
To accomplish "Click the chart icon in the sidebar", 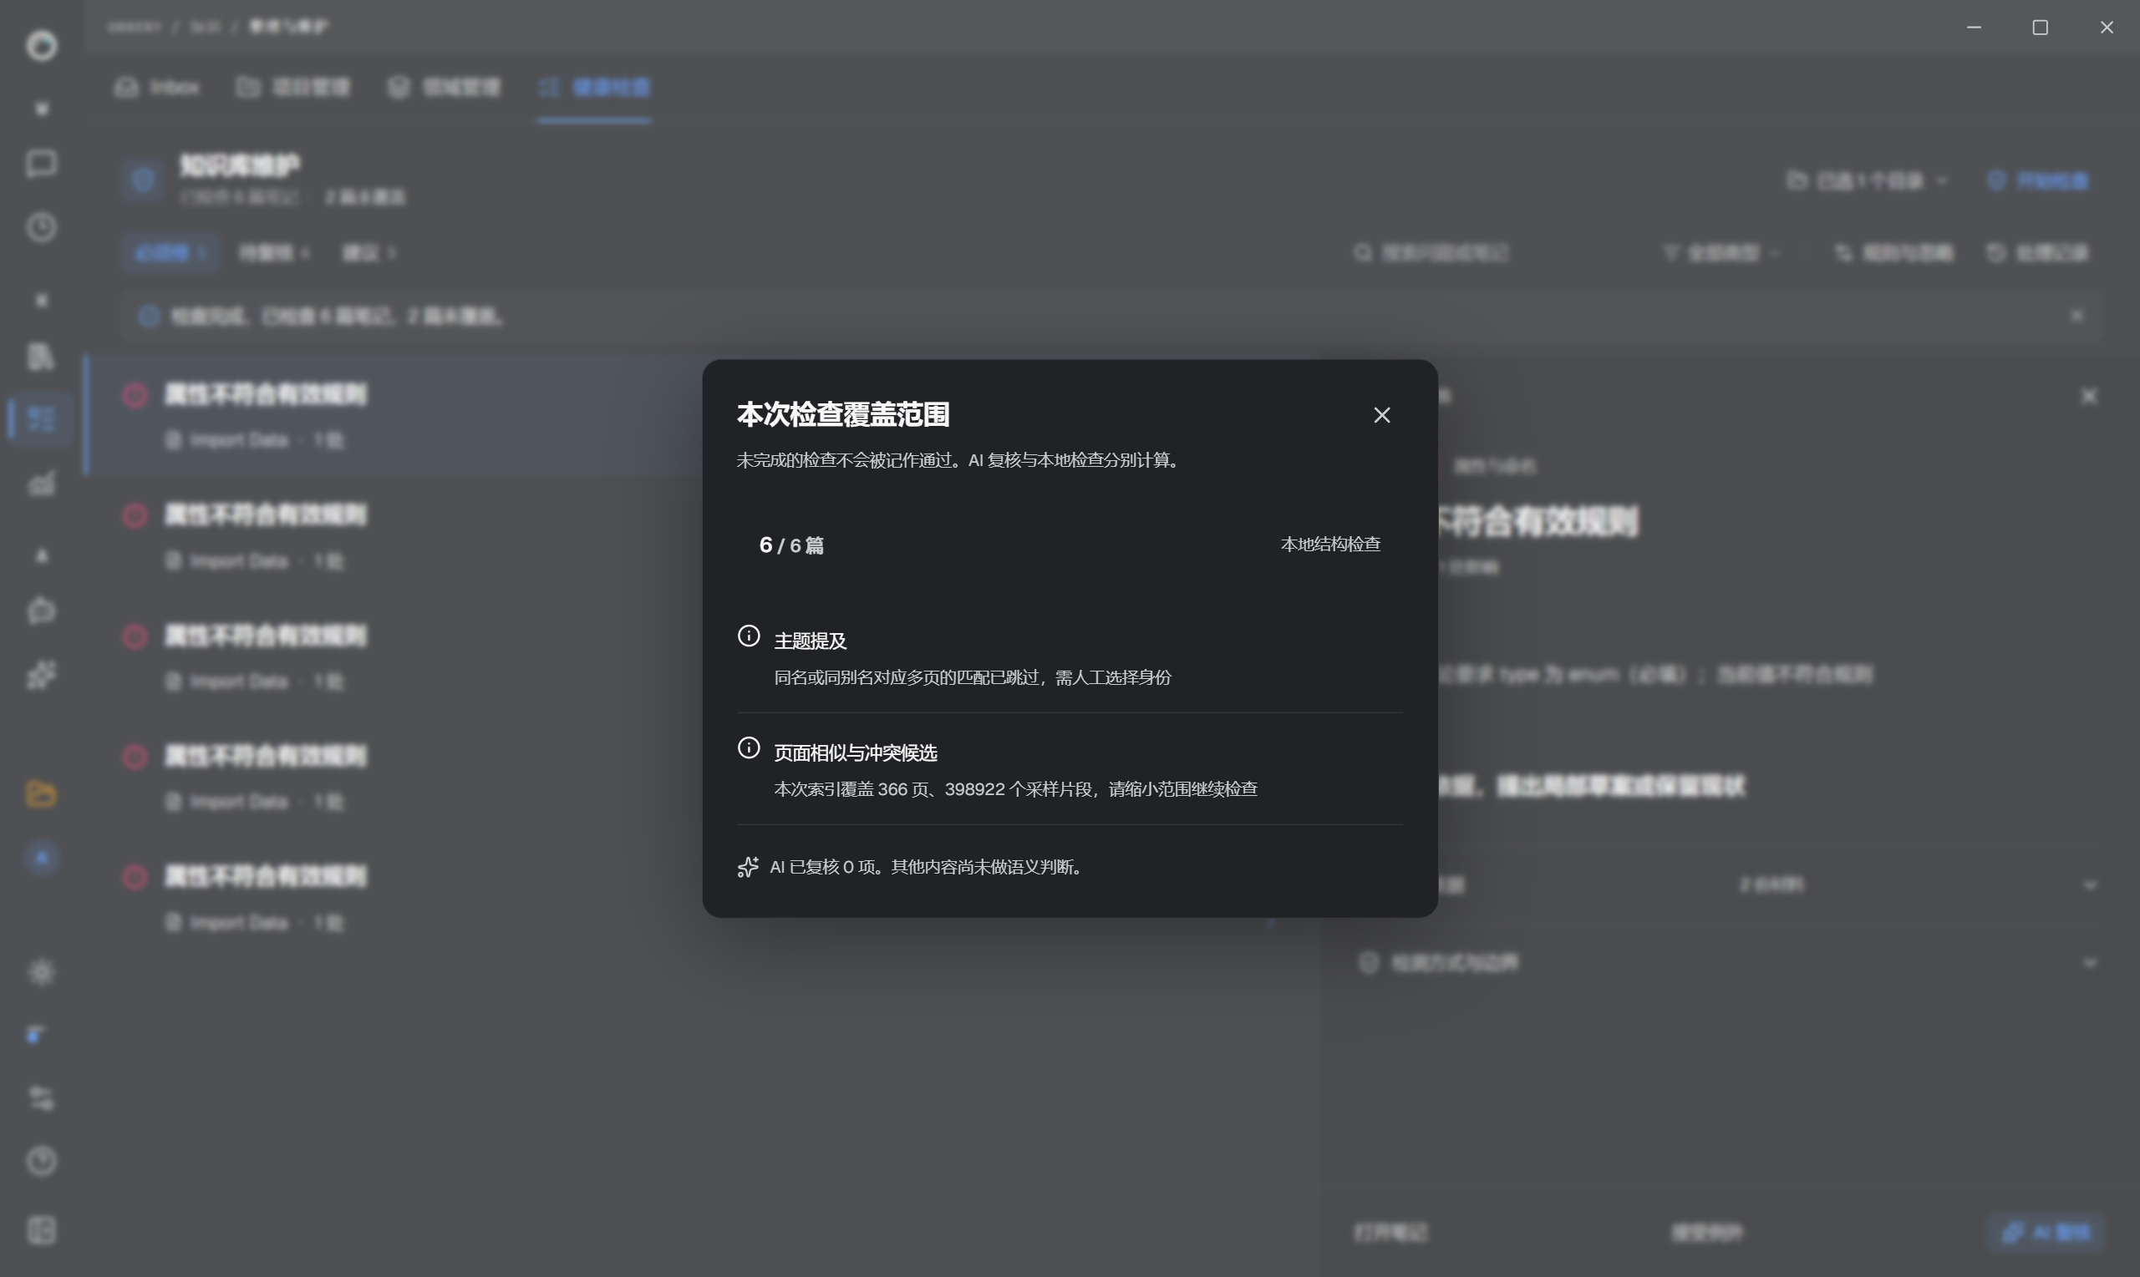I will tap(41, 483).
